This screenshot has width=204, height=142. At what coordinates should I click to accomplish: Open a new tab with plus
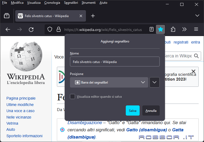click(x=93, y=16)
